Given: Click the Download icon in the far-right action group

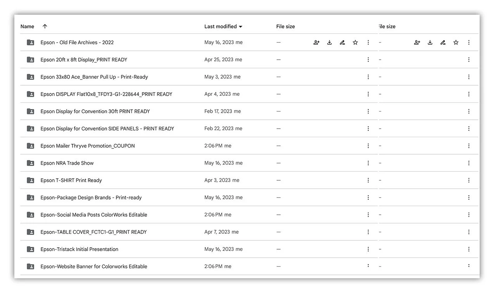Looking at the screenshot, I should pyautogui.click(x=430, y=43).
